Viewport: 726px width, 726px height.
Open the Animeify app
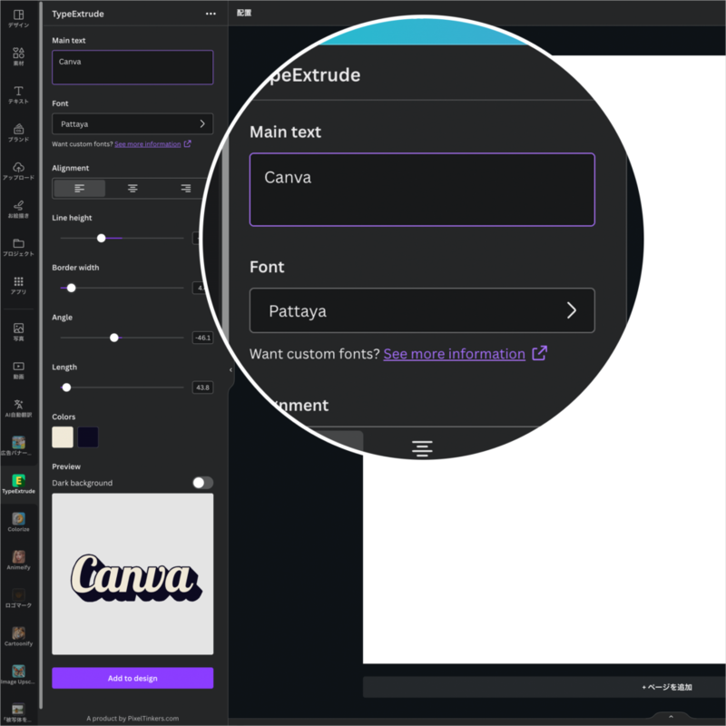point(18,561)
